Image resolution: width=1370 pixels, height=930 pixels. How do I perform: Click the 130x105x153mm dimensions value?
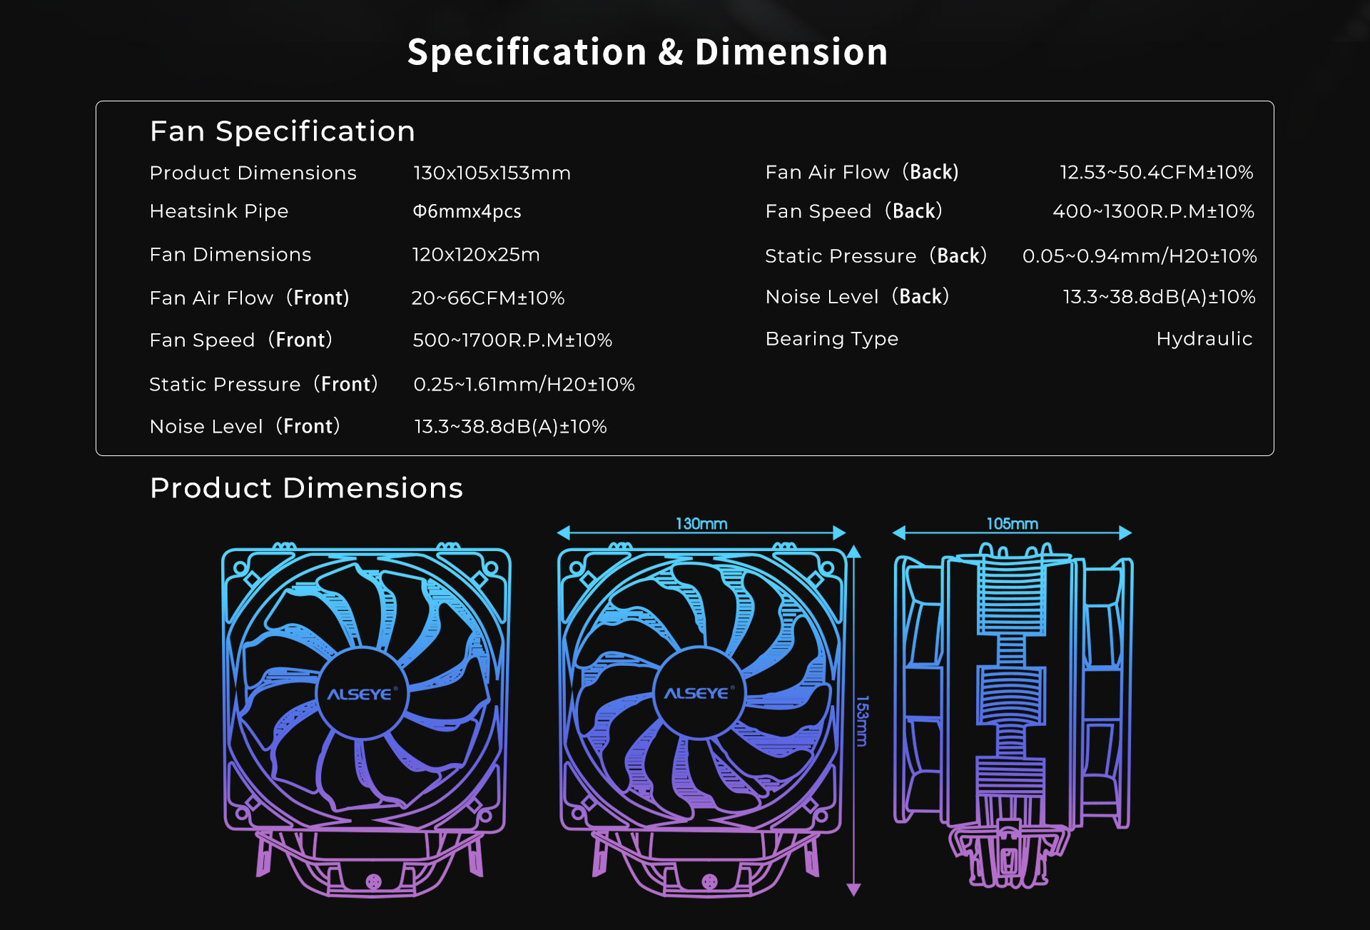pos(492,173)
